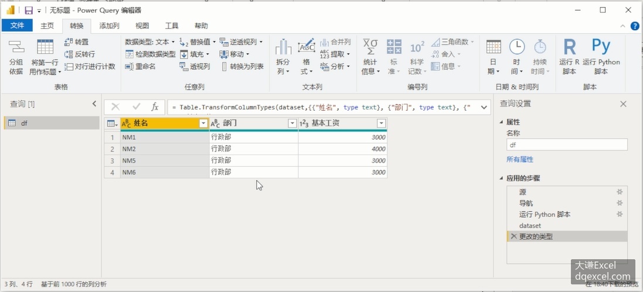Collapse the Queries (查询) pane
This screenshot has width=643, height=292.
[x=94, y=104]
